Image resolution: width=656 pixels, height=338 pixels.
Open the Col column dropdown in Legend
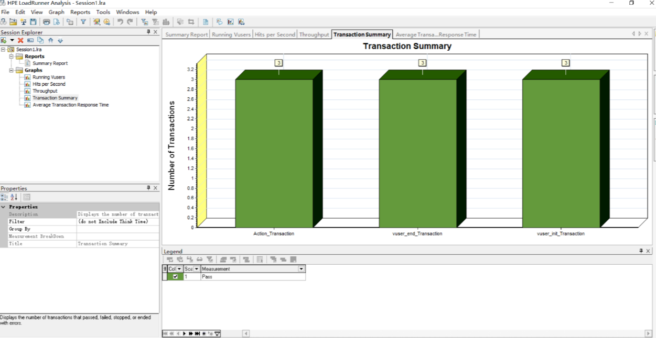(x=179, y=269)
